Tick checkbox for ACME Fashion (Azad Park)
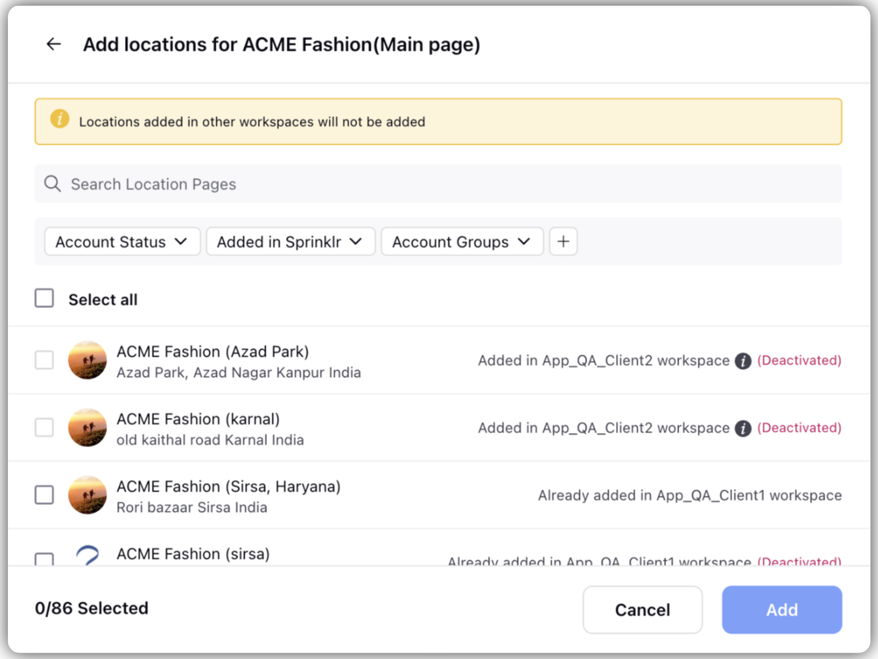878x659 pixels. [44, 360]
